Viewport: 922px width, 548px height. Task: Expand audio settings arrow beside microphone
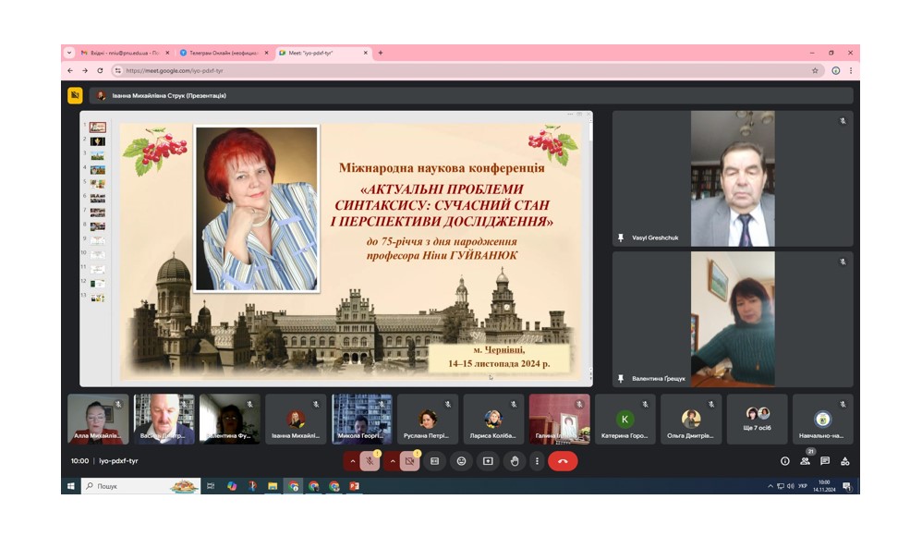(352, 461)
